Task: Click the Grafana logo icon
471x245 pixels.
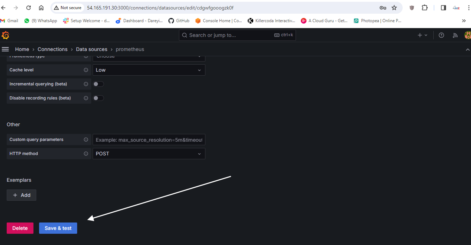Action: click(x=5, y=35)
